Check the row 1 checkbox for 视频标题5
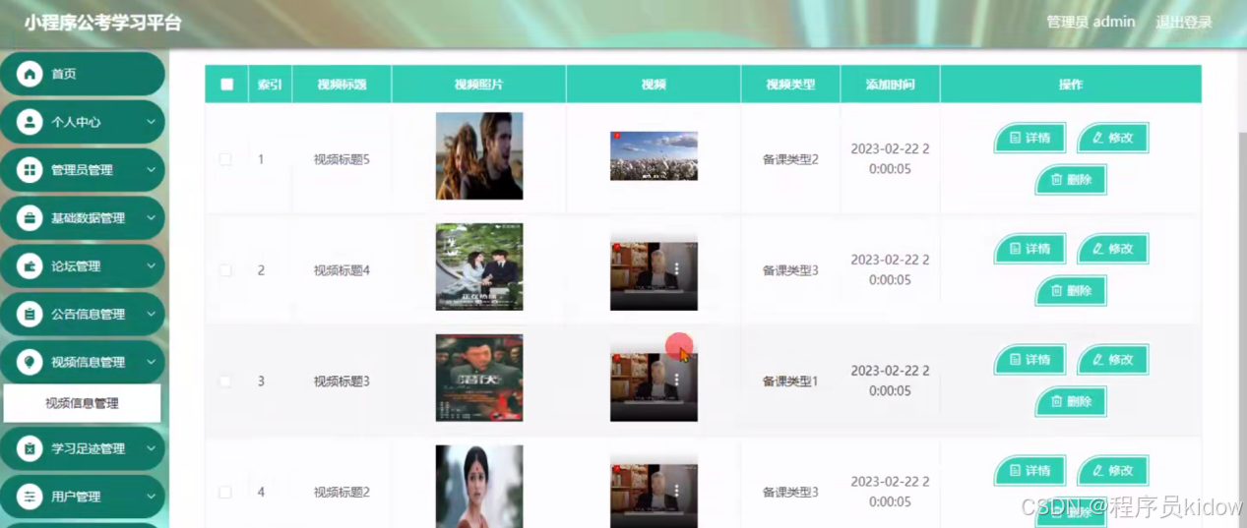 pyautogui.click(x=225, y=159)
